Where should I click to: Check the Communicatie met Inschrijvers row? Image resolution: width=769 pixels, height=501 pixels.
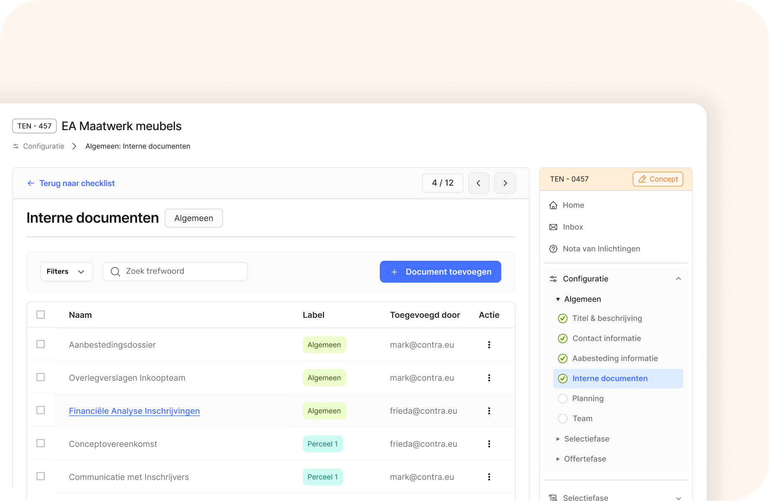(41, 476)
